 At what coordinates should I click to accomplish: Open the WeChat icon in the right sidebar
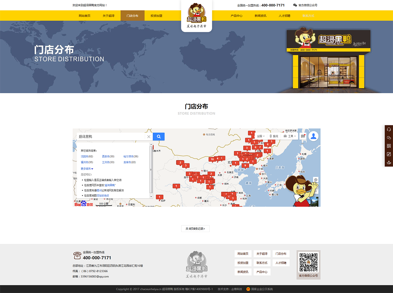tap(389, 138)
